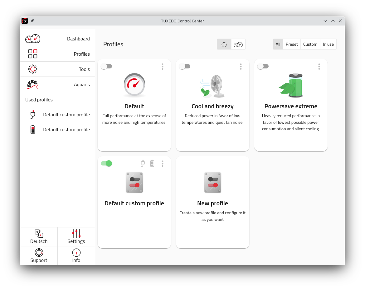Click the Powersave extreme battery leaf image
This screenshot has width=365, height=289.
coord(291,86)
